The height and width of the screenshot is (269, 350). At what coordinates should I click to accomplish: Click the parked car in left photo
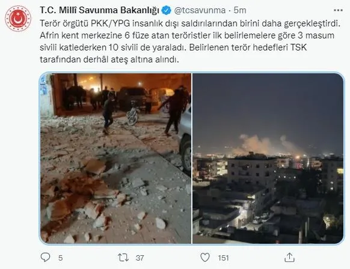point(185,139)
